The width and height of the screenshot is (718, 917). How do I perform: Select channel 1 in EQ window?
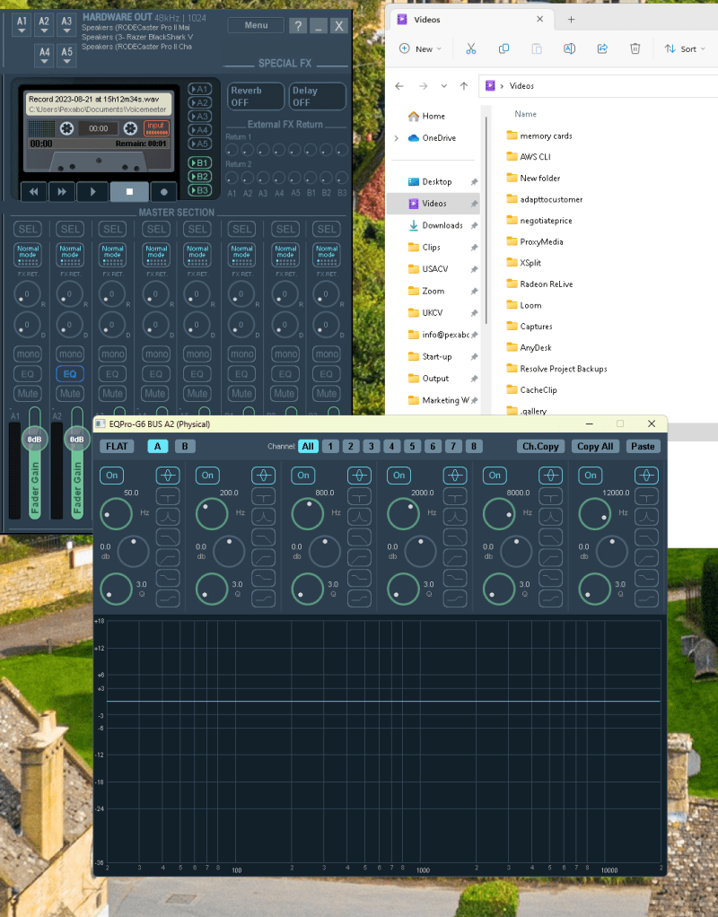click(x=330, y=446)
